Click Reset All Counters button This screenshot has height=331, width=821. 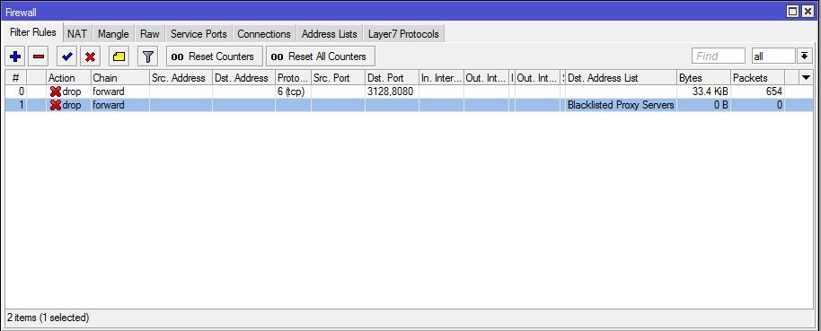321,57
